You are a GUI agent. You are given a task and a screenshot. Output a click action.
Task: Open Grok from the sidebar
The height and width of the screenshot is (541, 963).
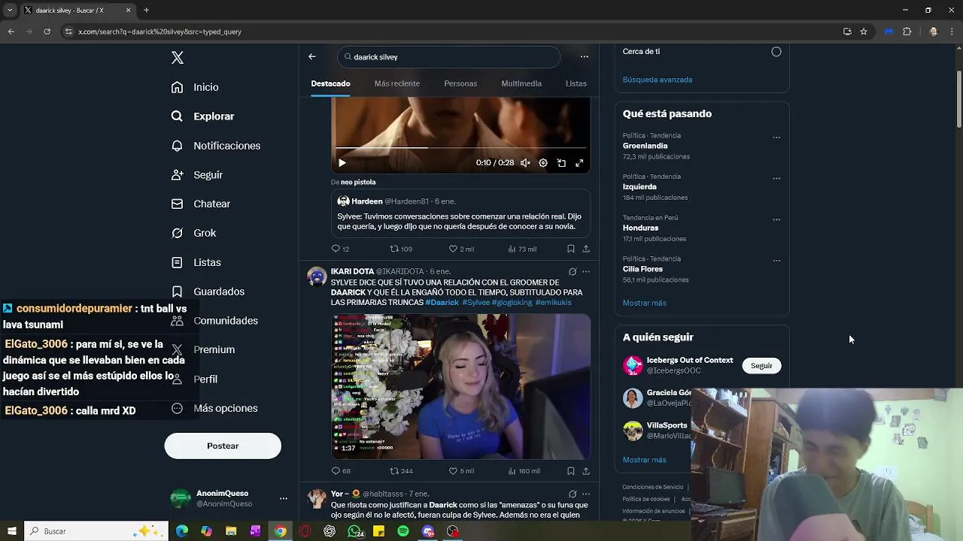(x=193, y=233)
